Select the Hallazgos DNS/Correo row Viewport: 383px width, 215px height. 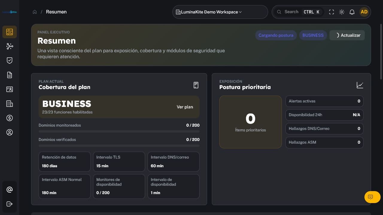pos(324,129)
